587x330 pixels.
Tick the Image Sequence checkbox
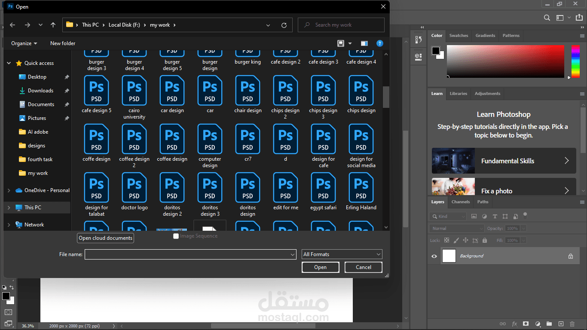176,236
